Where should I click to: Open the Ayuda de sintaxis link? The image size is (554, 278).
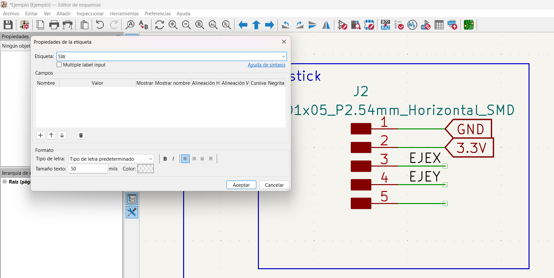coord(266,65)
